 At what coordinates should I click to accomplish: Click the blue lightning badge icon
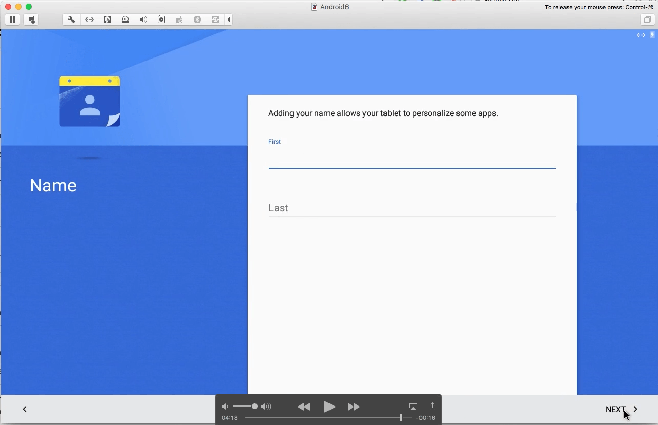[653, 35]
